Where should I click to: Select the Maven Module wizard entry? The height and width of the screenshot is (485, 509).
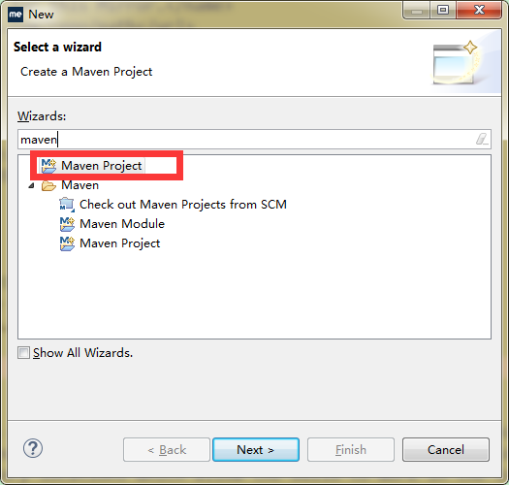pos(122,224)
